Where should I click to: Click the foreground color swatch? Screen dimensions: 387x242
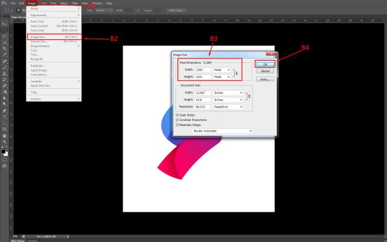3,152
